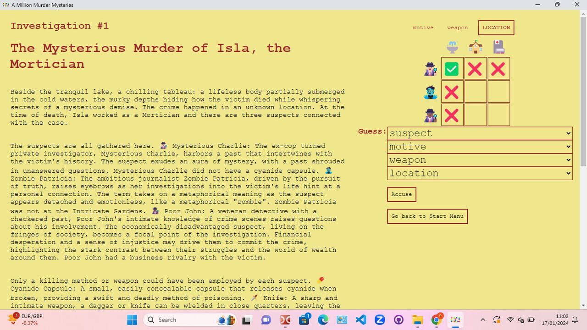Viewport: 587px width, 330px height.
Task: Click the fountain location icon
Action: pyautogui.click(x=452, y=46)
